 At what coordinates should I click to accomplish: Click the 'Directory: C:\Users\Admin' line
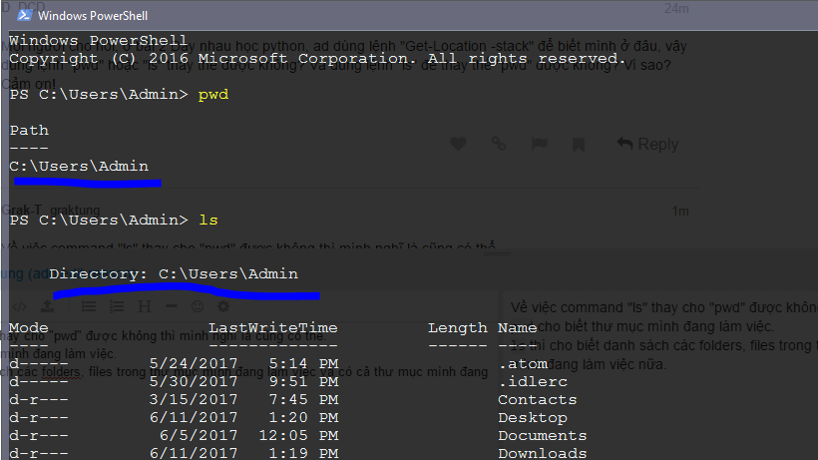click(174, 273)
